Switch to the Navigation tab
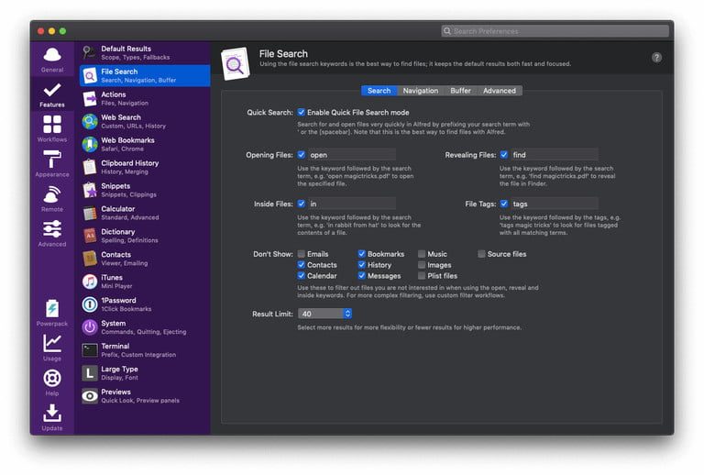This screenshot has width=704, height=475. (420, 91)
